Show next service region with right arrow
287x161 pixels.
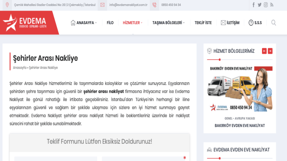click(x=270, y=51)
